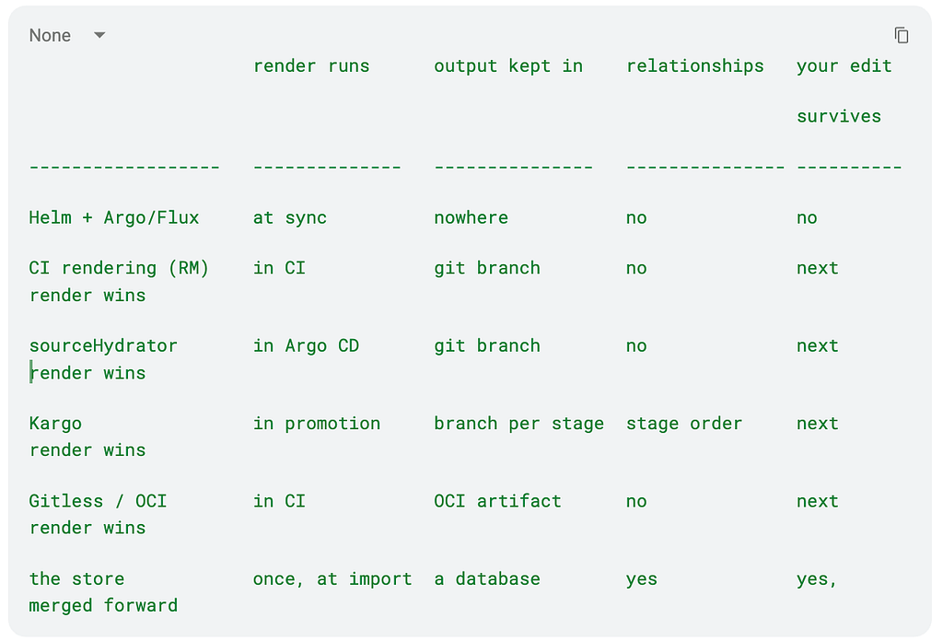Click the 'render runs' column header text
This screenshot has width=943, height=641.
311,65
